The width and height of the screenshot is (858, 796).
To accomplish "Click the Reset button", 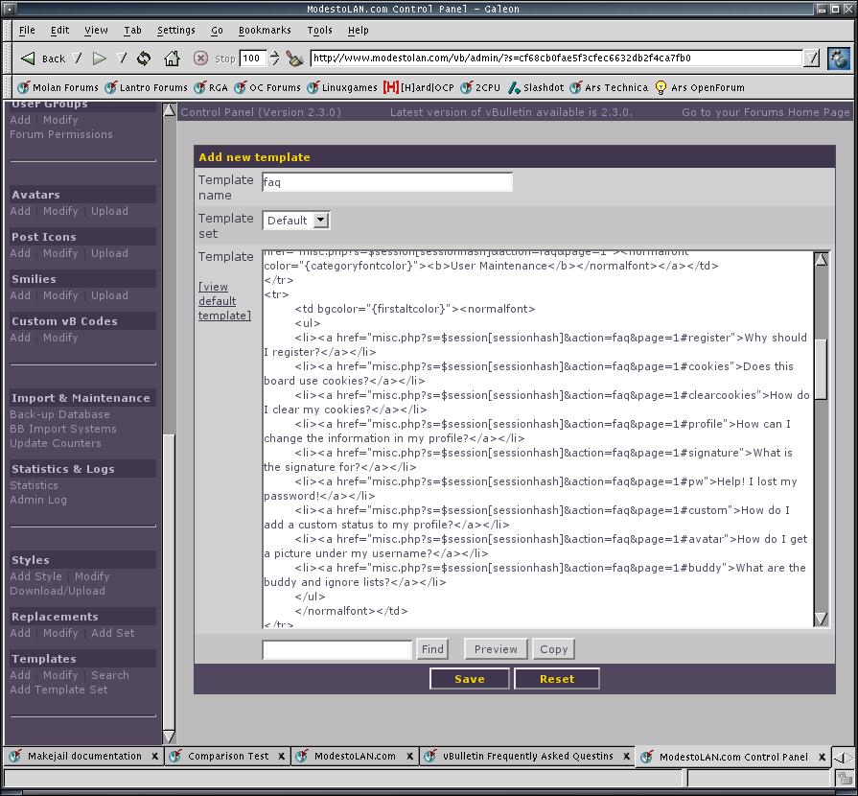I will (556, 679).
